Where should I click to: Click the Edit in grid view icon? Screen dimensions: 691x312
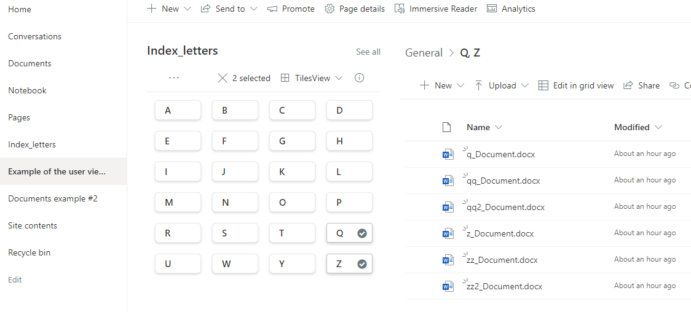(543, 85)
